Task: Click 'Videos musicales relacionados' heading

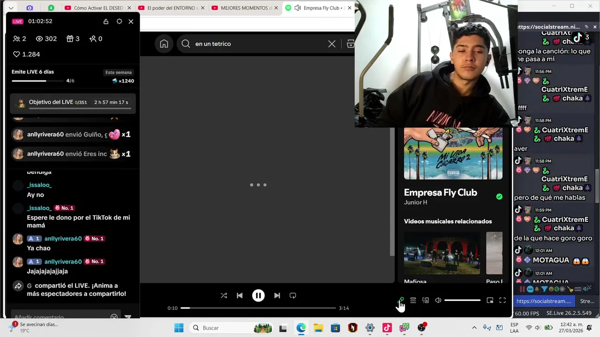Action: click(448, 221)
